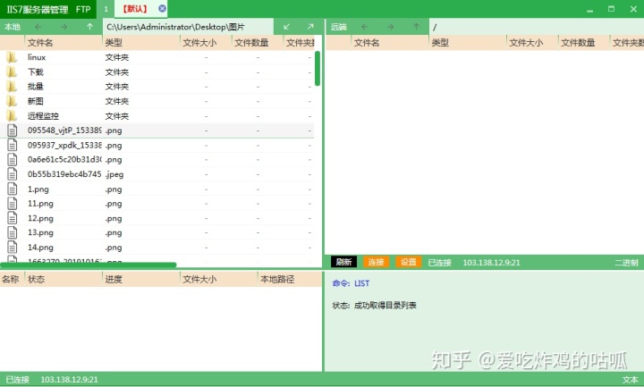The width and height of the screenshot is (644, 387).
Task: Close the 【默认】 tab with its X icon
Action: pos(162,8)
